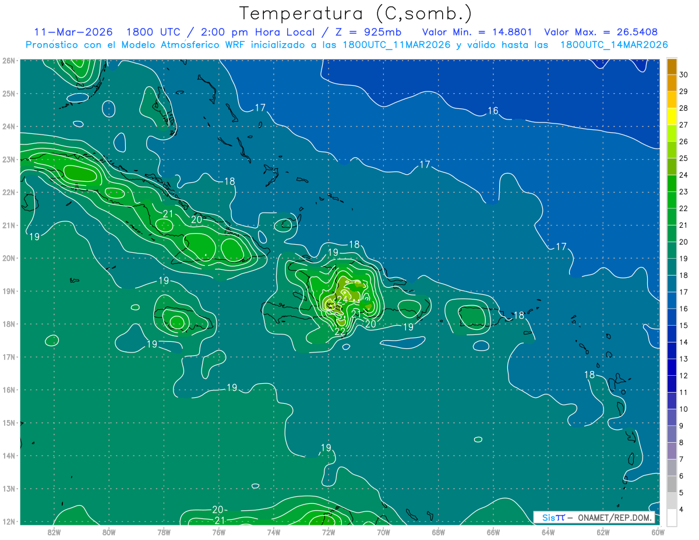The image size is (699, 540).
Task: Click the "72W" longitude axis label
Action: (329, 531)
